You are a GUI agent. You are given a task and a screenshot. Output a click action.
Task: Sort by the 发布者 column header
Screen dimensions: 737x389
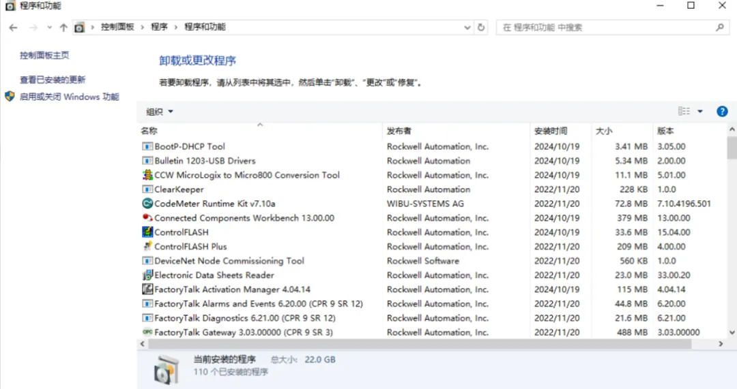(x=456, y=131)
